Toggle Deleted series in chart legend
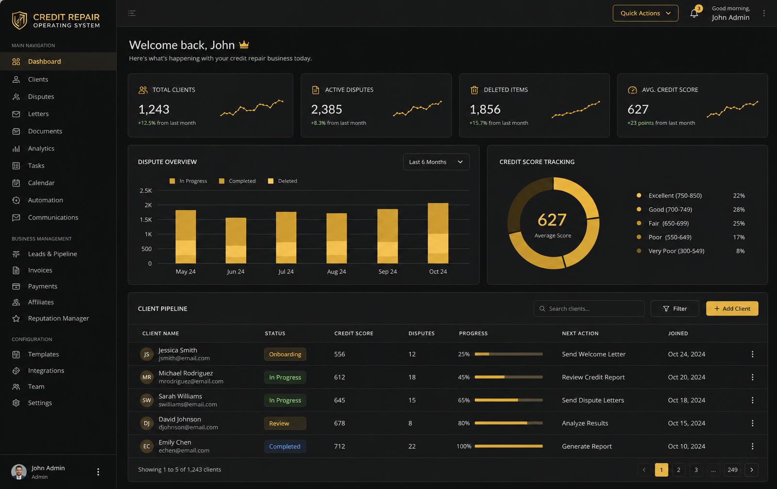Image resolution: width=777 pixels, height=489 pixels. pyautogui.click(x=283, y=181)
